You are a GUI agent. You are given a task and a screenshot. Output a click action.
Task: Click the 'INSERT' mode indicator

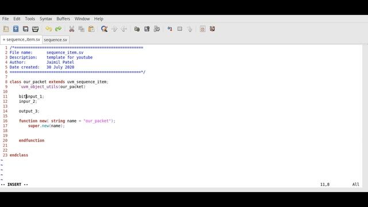pos(14,185)
